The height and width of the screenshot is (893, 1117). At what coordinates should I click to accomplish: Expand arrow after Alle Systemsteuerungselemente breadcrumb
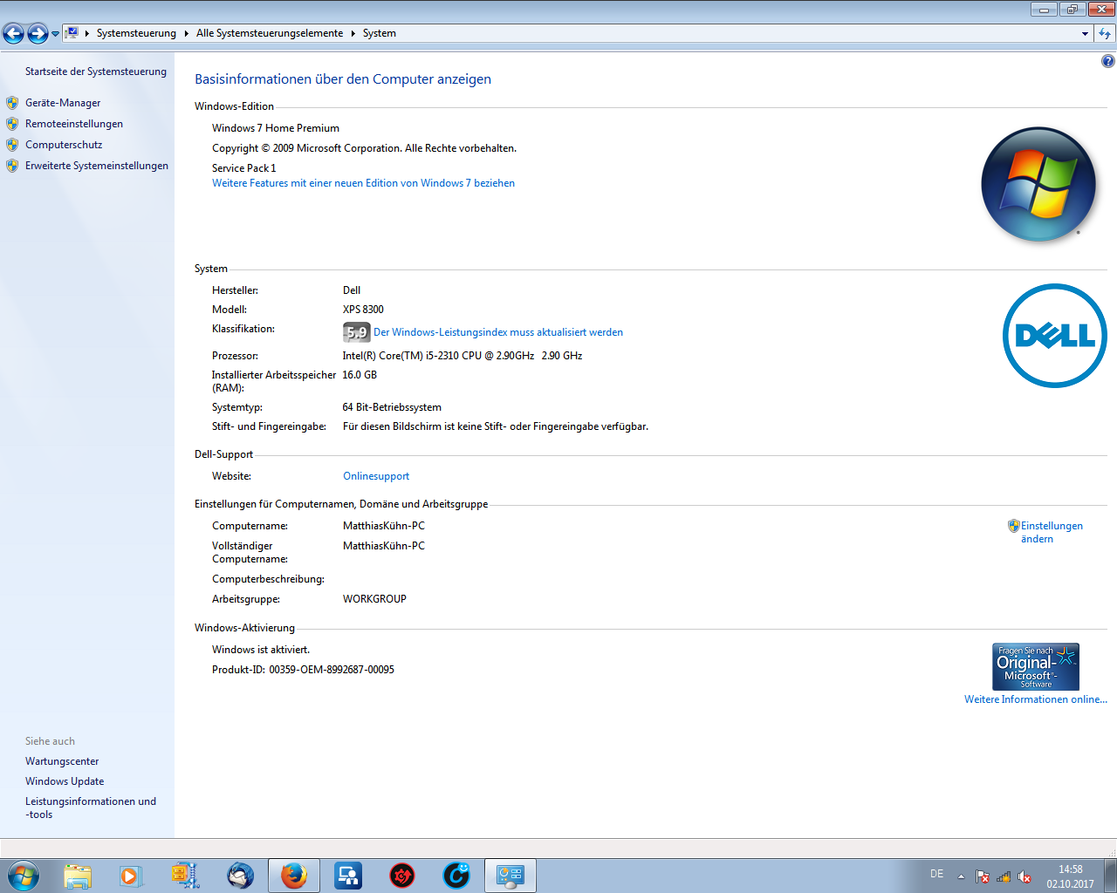[x=353, y=33]
